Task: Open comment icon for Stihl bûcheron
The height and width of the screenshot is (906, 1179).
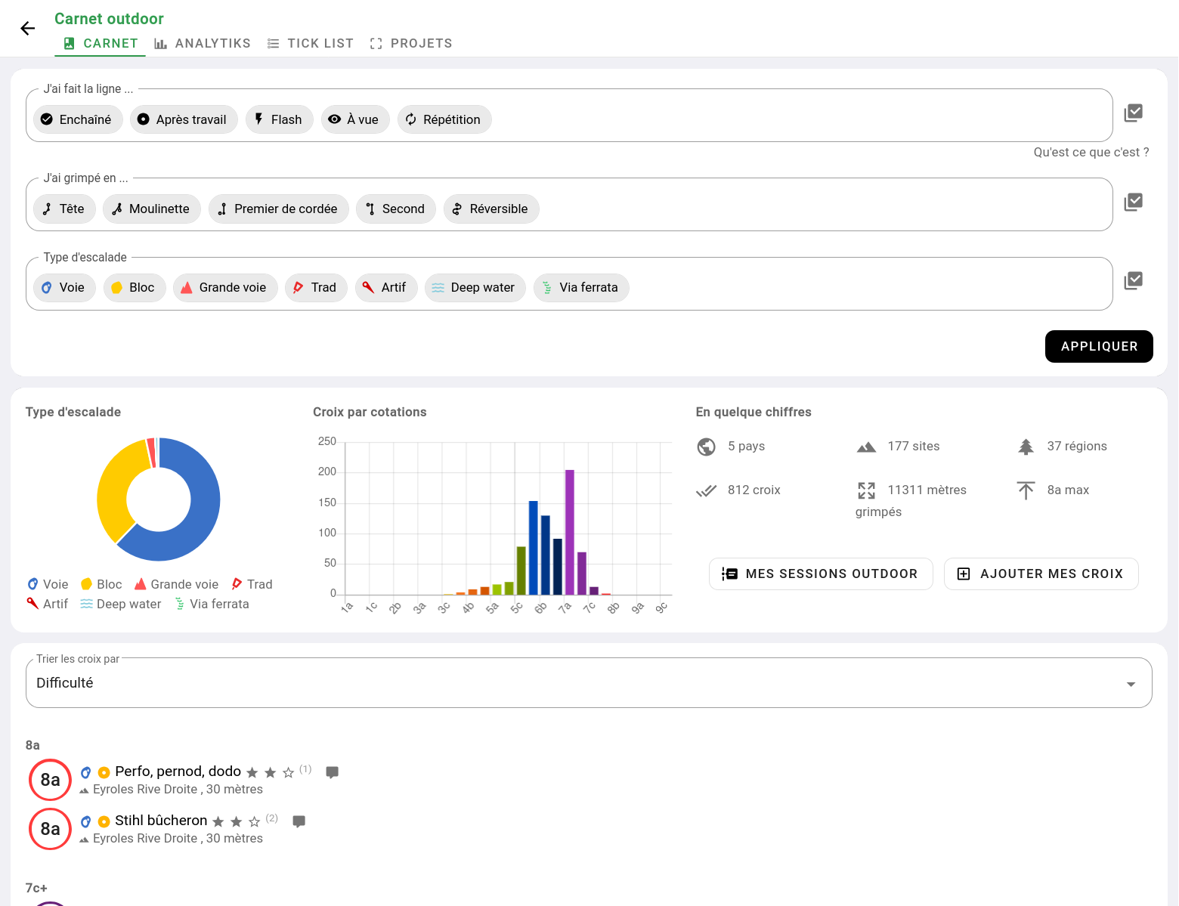Action: point(299,821)
